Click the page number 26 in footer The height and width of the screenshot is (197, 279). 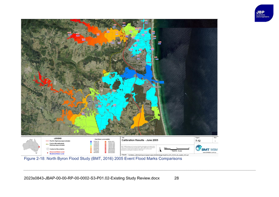(177, 178)
